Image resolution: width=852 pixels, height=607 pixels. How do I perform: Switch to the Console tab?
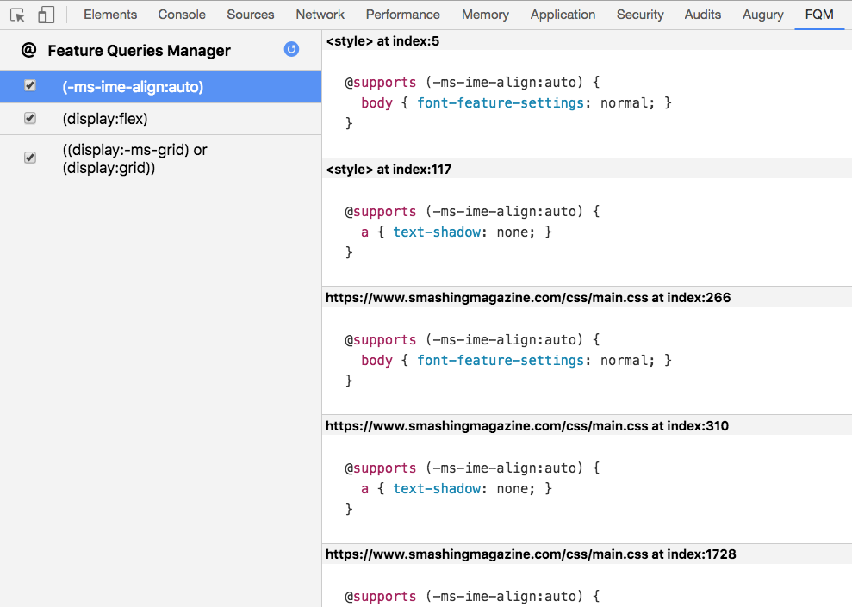coord(182,15)
